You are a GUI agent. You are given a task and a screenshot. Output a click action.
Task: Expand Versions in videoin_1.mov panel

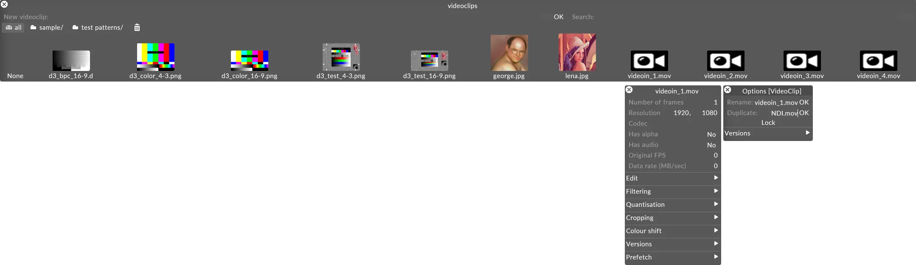coord(673,244)
